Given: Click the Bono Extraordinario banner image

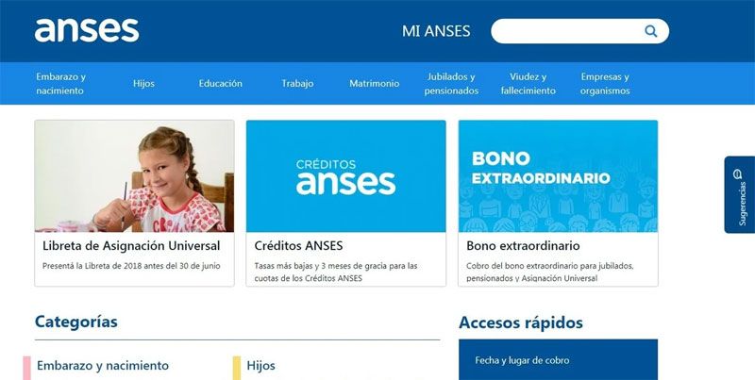Looking at the screenshot, I should coord(558,176).
